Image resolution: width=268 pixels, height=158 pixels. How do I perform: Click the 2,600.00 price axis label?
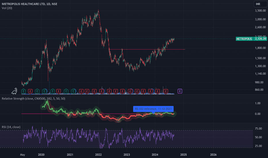260,27
